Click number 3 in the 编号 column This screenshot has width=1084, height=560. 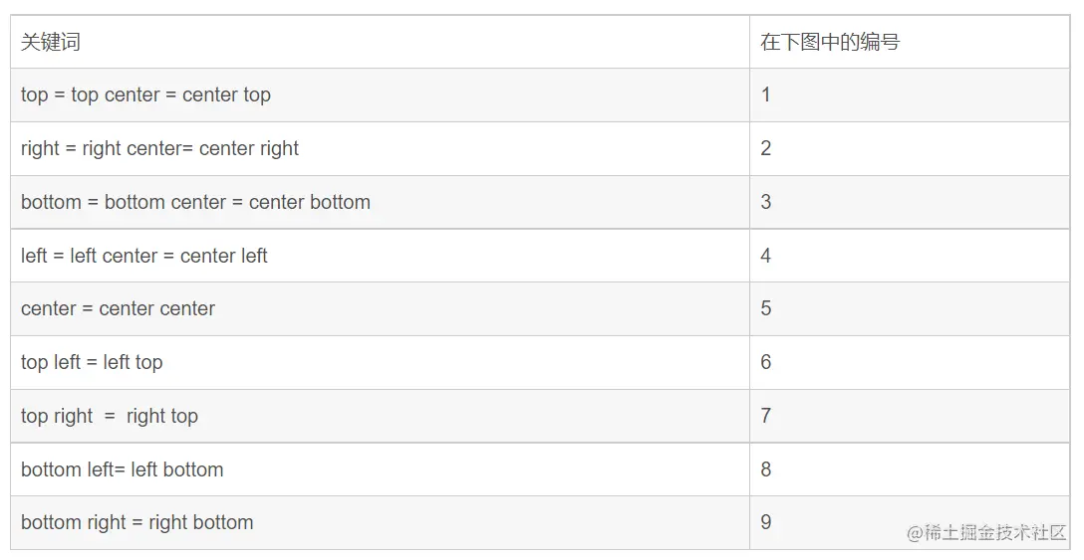765,202
